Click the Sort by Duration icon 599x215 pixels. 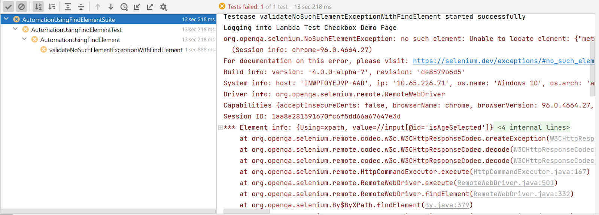click(x=52, y=7)
